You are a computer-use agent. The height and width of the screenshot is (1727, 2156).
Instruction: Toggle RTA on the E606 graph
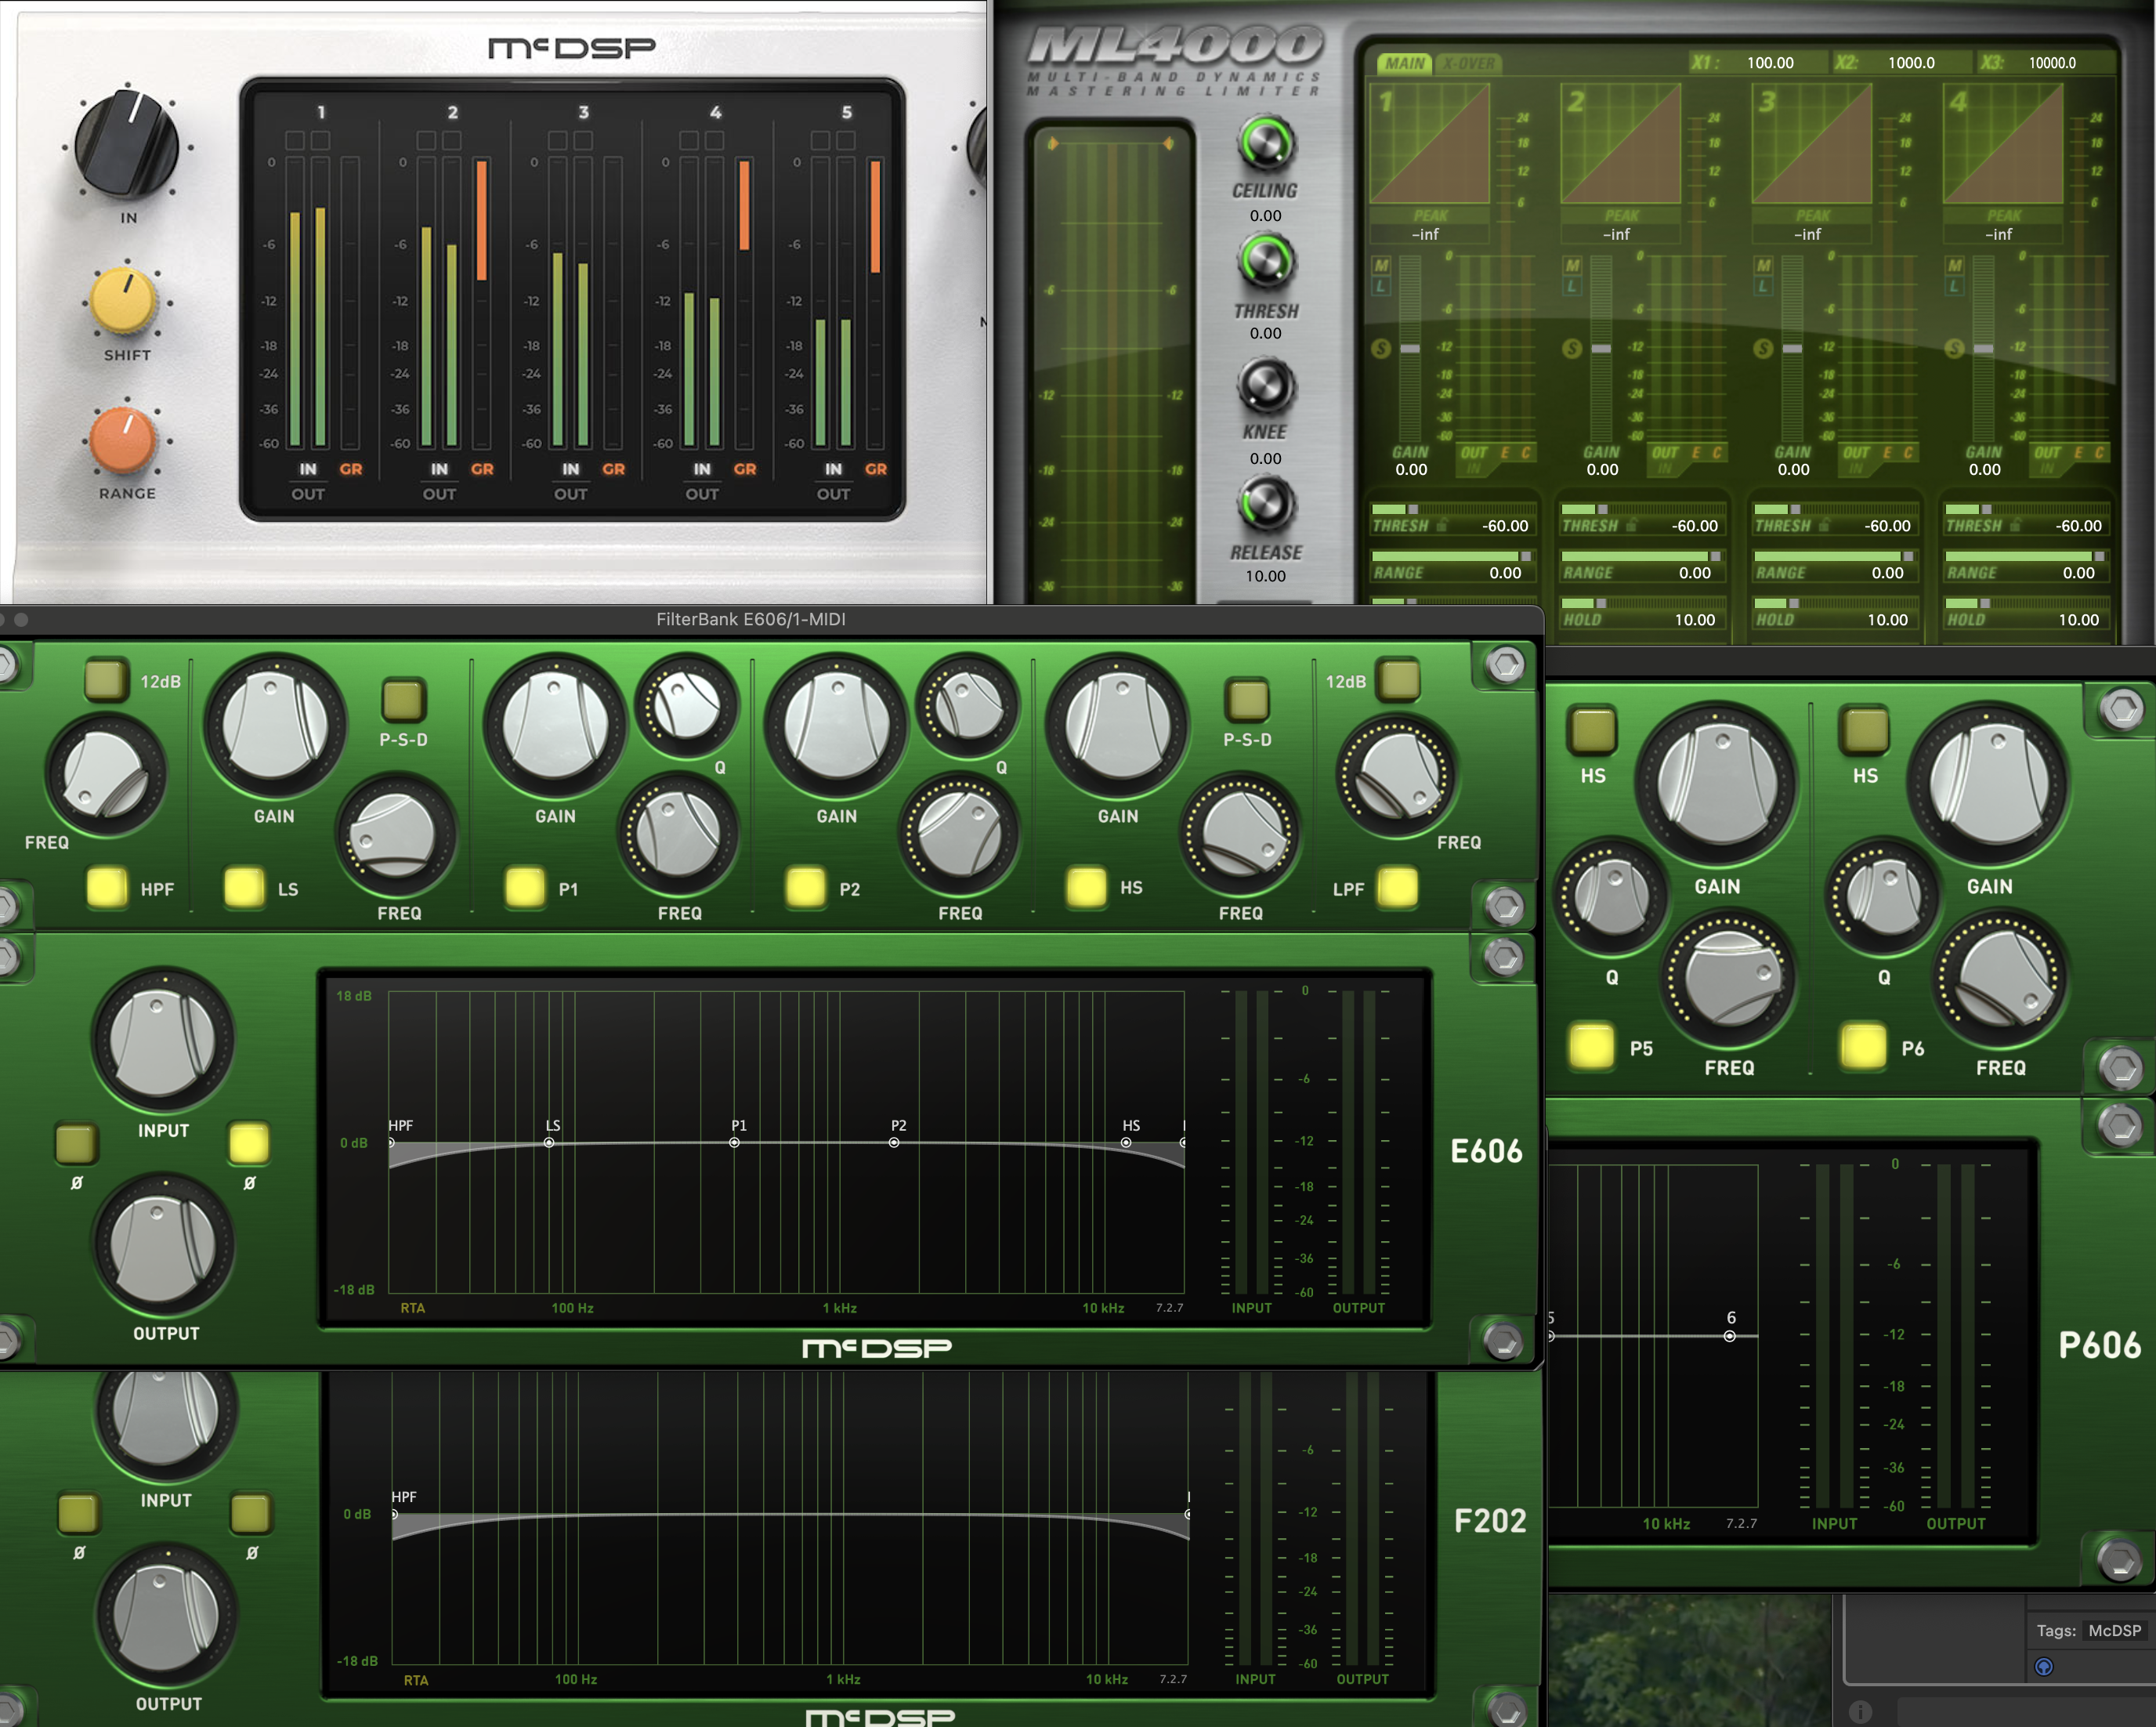point(413,1308)
